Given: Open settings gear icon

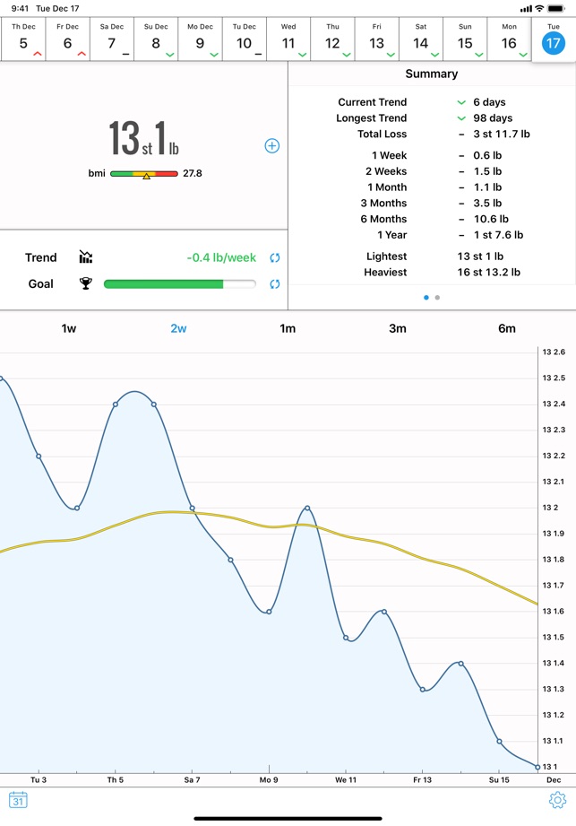Looking at the screenshot, I should pyautogui.click(x=557, y=800).
